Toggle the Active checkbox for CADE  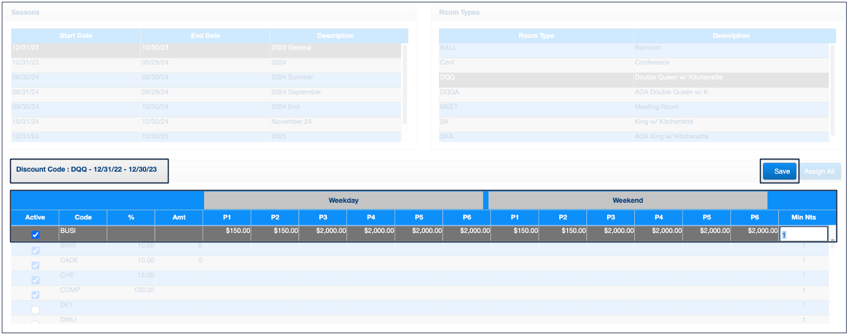[35, 265]
